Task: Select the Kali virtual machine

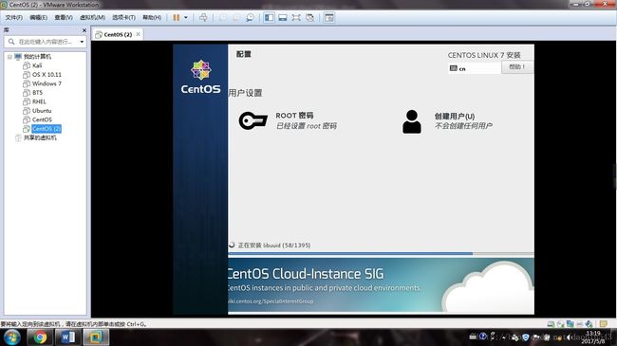Action: coord(37,65)
